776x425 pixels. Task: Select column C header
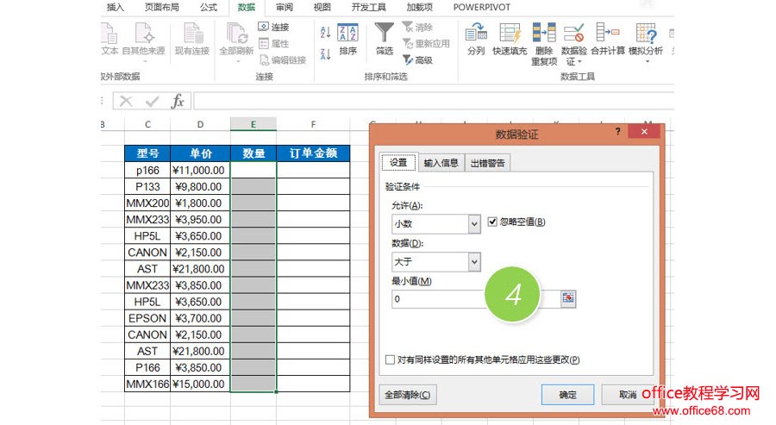tap(147, 124)
